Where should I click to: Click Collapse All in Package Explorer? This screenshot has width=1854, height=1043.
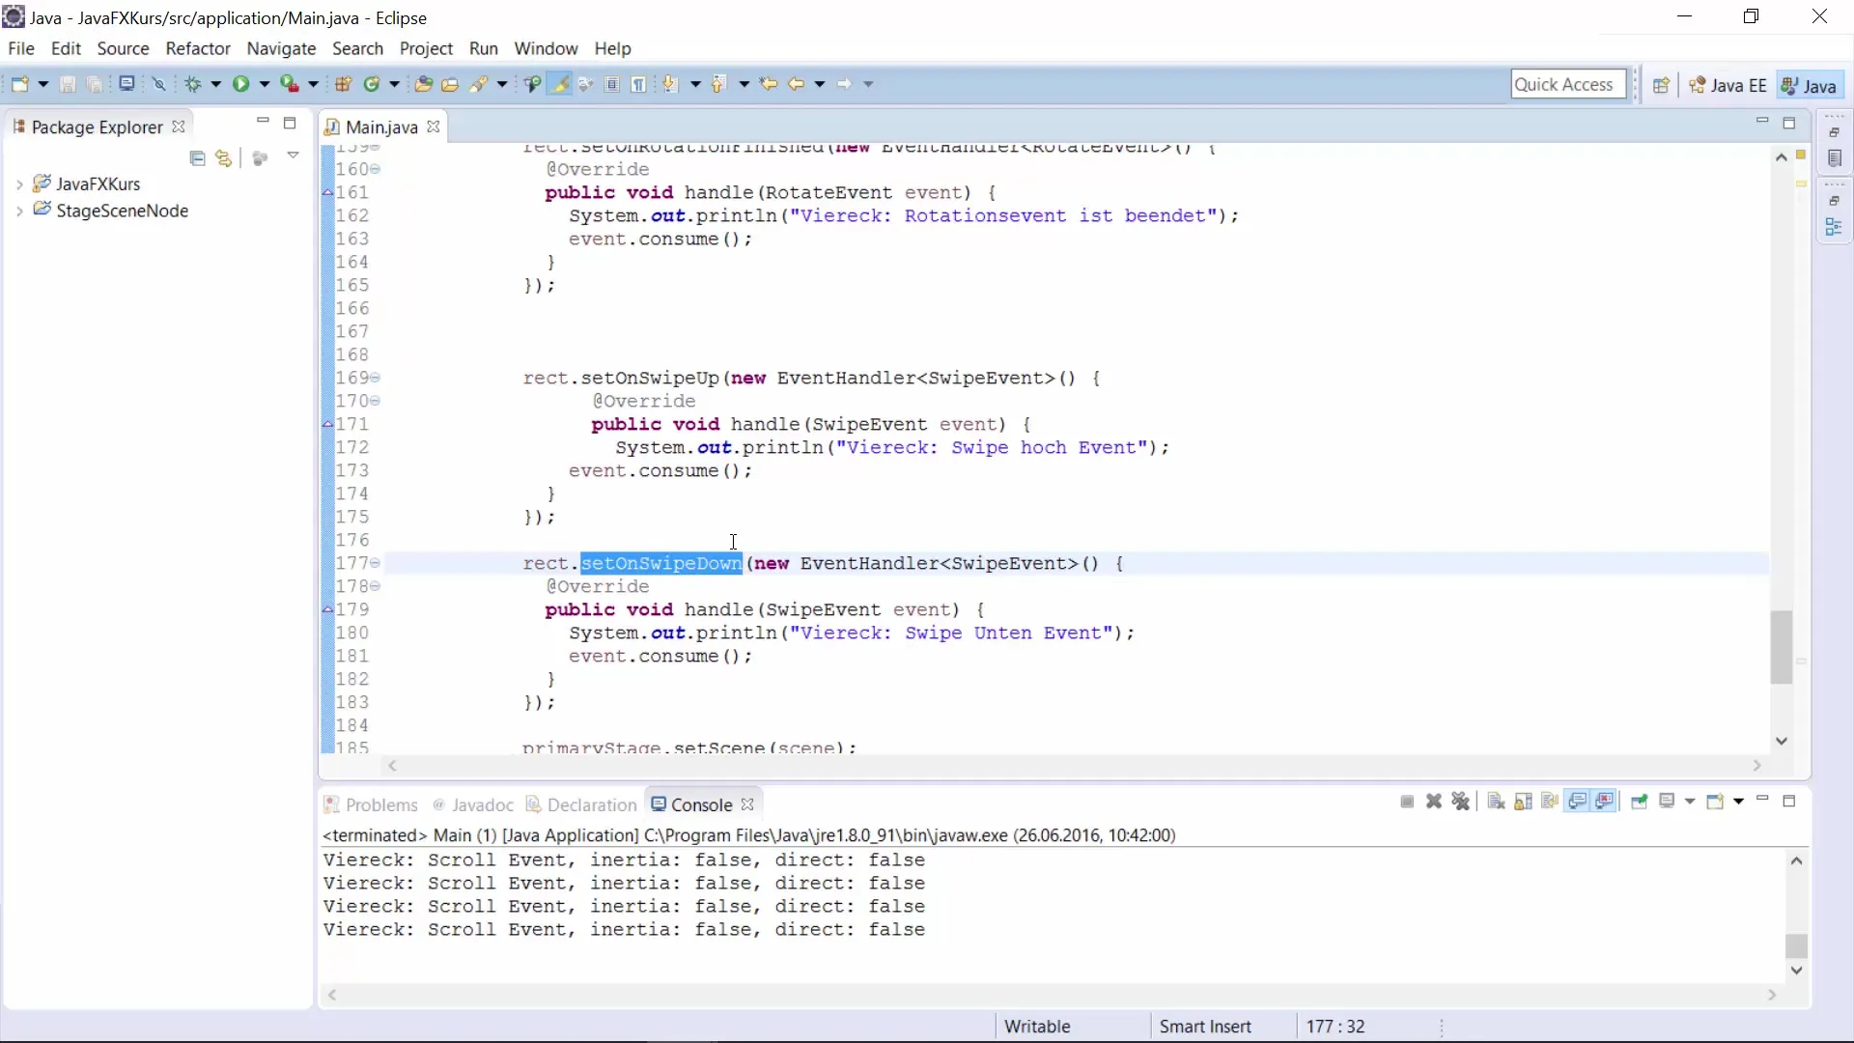[x=198, y=158]
